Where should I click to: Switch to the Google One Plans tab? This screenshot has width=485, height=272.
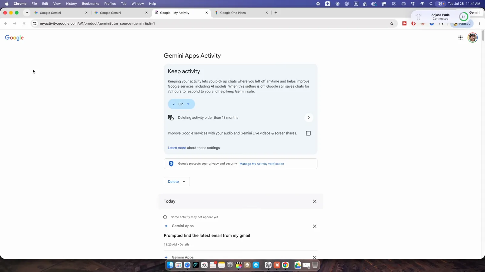point(242,13)
